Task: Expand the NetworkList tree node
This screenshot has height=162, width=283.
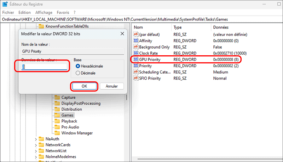Action: click(36, 151)
